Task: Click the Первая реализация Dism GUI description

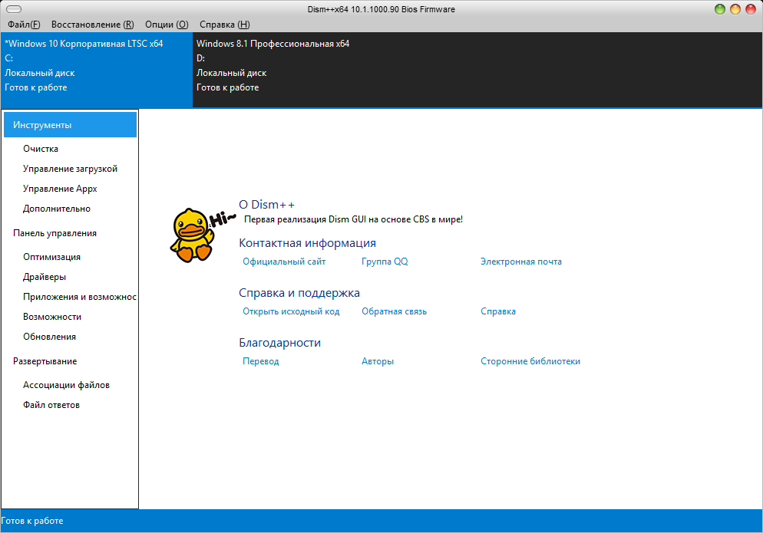Action: point(353,219)
